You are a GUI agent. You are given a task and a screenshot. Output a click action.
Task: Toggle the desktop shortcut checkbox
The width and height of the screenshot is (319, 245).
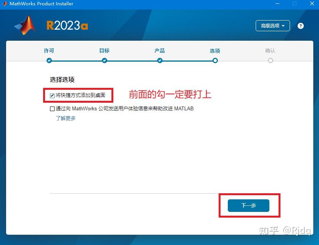(x=52, y=95)
